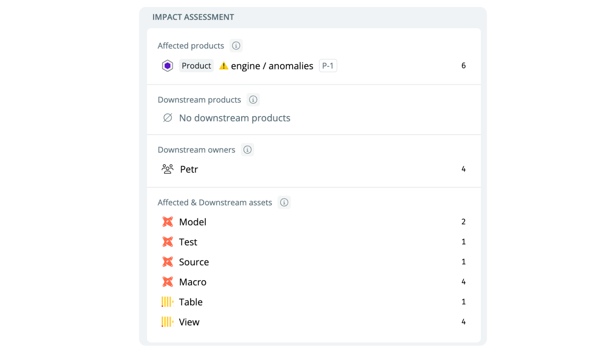Click the empty-set icon before No downstream products
The width and height of the screenshot is (604, 357).
(168, 118)
